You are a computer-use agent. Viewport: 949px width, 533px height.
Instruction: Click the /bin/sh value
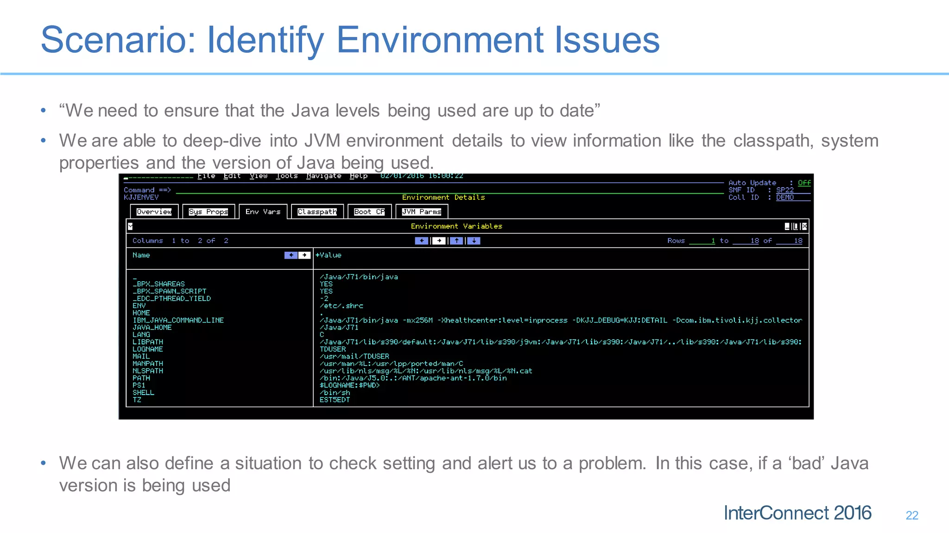[x=335, y=393]
